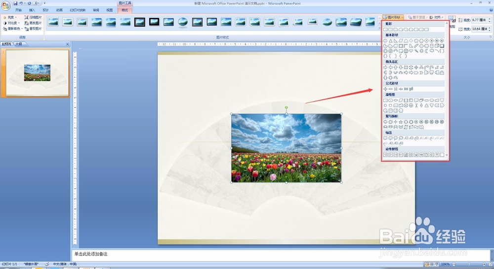Choose moon shape
The height and width of the screenshot is (269, 494).
click(427, 51)
